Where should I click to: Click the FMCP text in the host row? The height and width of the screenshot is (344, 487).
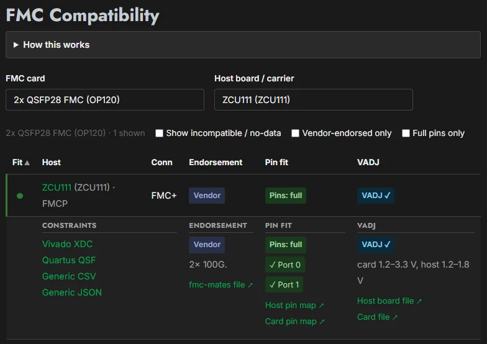[x=55, y=204]
